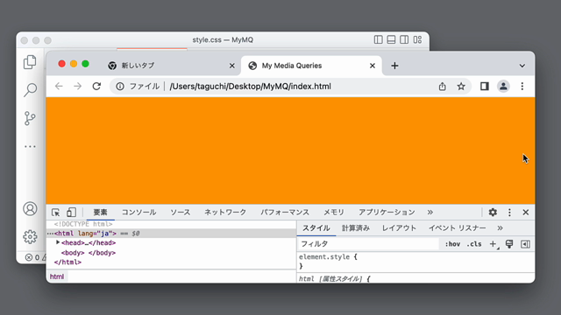The height and width of the screenshot is (315, 561).
Task: Open VS Code Accounts icon
Action: point(30,209)
